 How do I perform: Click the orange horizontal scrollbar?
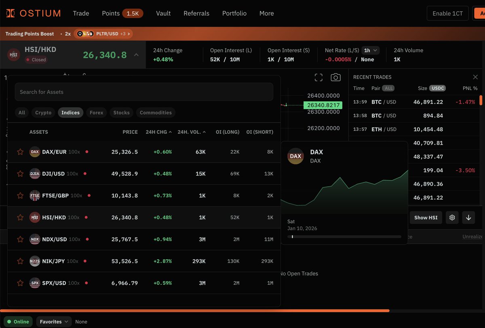(195, 311)
